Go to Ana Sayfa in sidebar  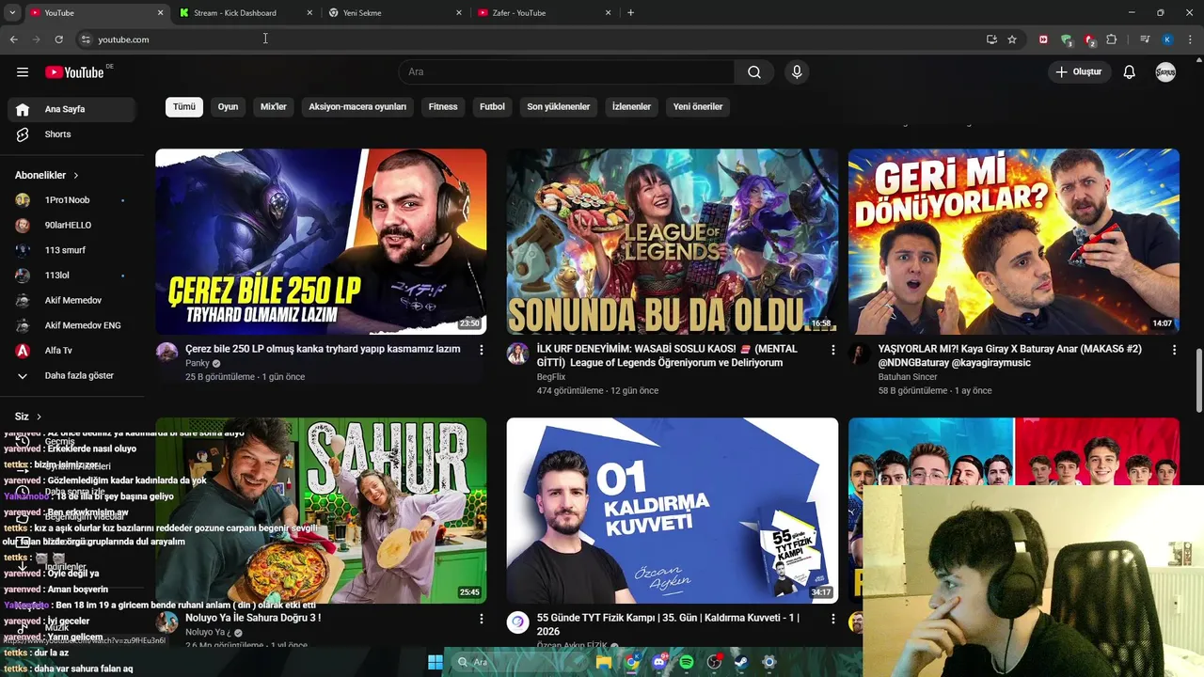[71, 109]
